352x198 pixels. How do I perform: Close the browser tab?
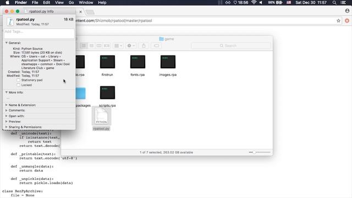(x=81, y=12)
